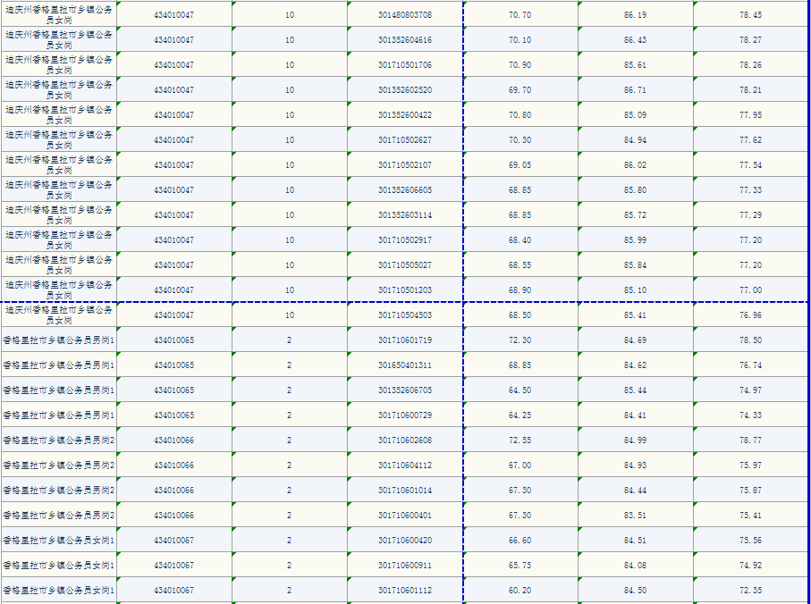Select the cell containing 301650401311
This screenshot has width=811, height=604.
[x=404, y=365]
